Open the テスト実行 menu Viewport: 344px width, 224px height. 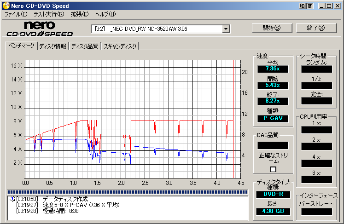48,14
